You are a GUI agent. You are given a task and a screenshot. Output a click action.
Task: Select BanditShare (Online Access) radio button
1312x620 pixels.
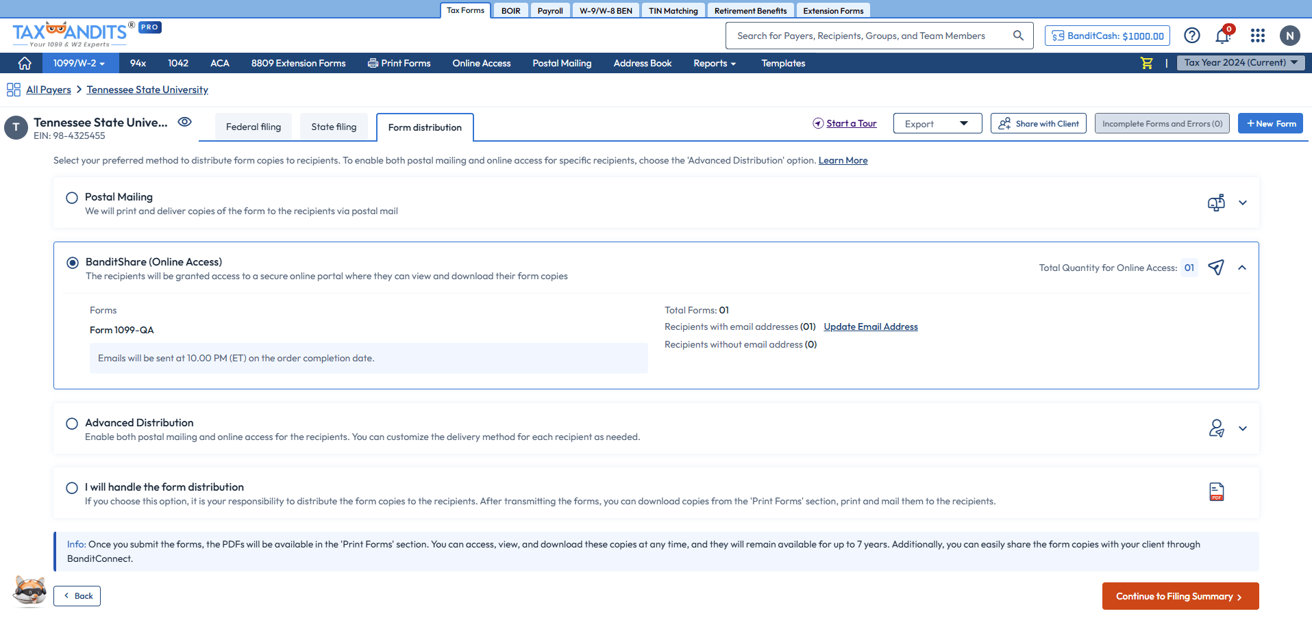coord(73,263)
